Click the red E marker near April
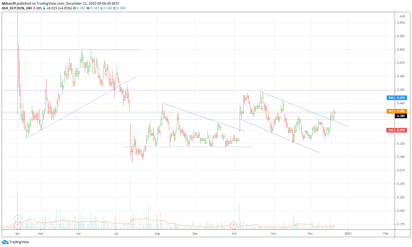412x247 pixels. (x=18, y=225)
